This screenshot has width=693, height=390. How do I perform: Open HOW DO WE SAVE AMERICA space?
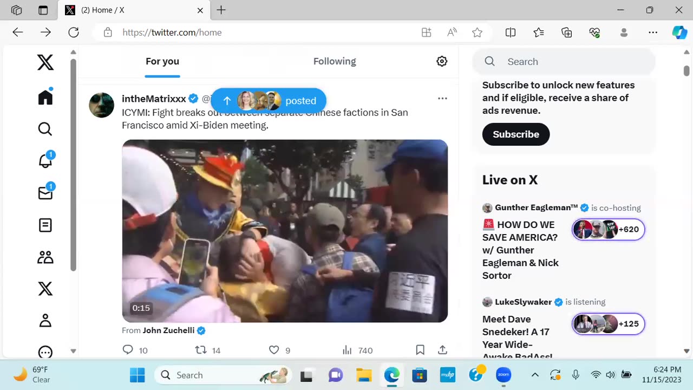point(520,250)
